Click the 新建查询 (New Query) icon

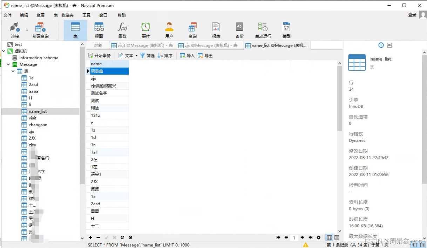pos(40,30)
